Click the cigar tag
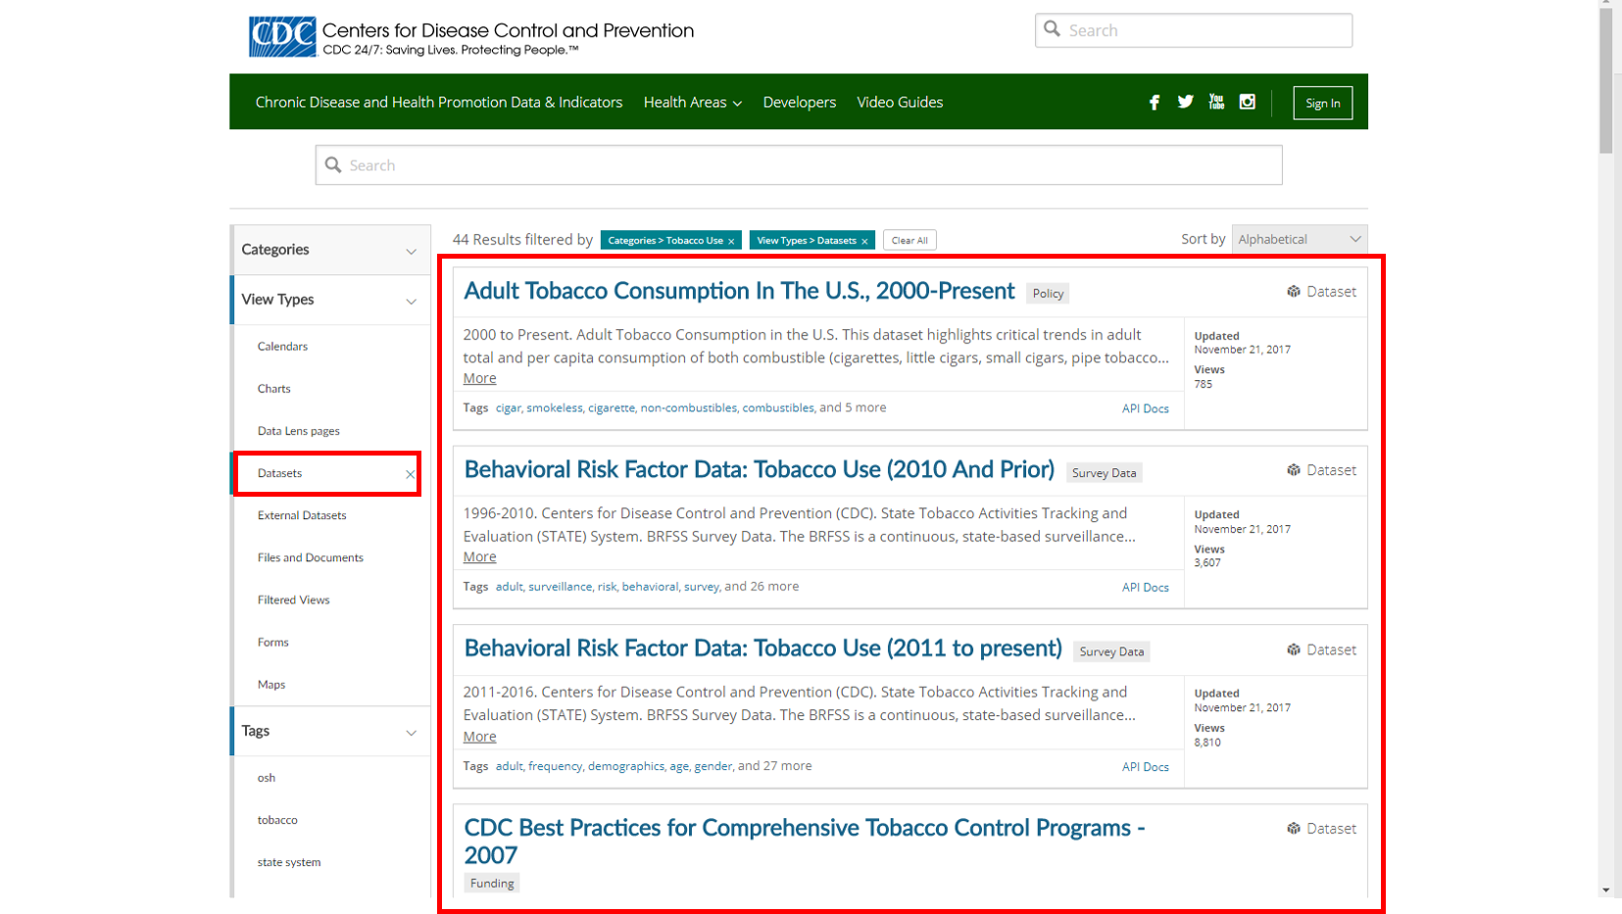The width and height of the screenshot is (1622, 914). coord(508,408)
